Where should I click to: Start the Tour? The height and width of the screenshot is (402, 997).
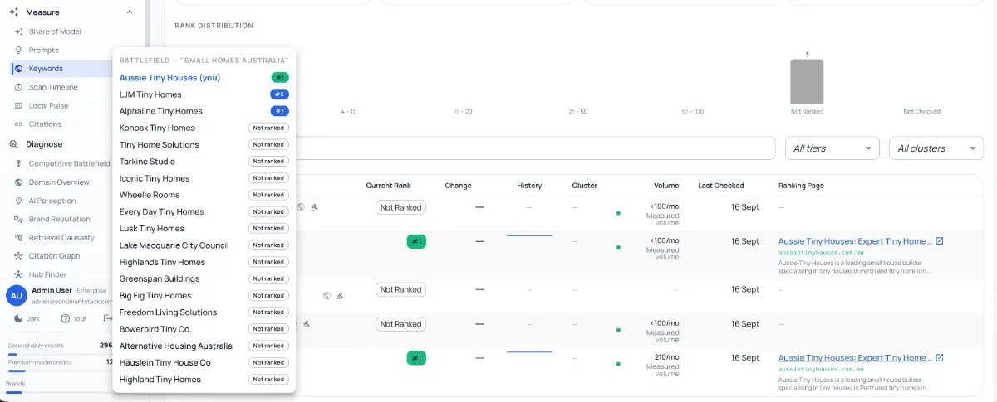[x=73, y=318]
